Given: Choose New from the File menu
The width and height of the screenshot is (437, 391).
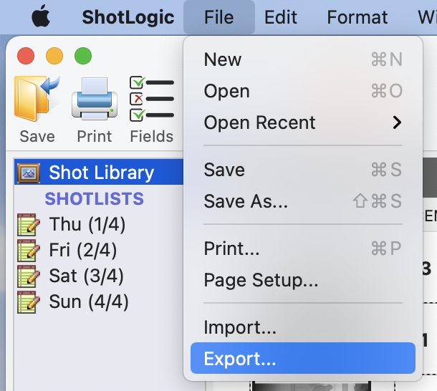Looking at the screenshot, I should [x=303, y=59].
